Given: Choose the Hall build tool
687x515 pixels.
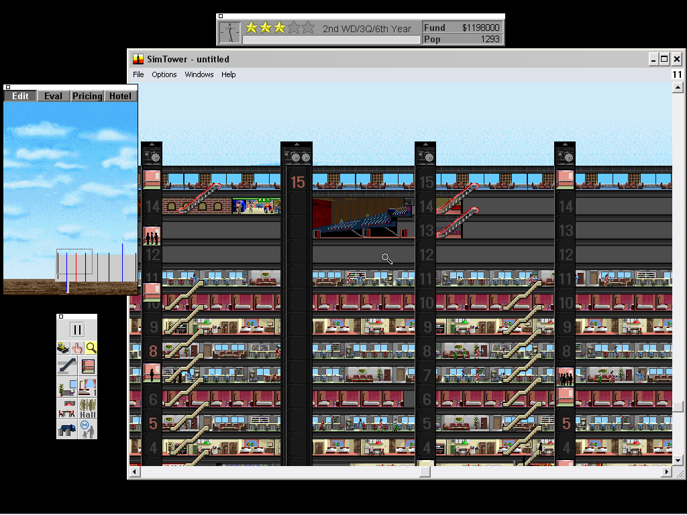Looking at the screenshot, I should click(x=88, y=408).
